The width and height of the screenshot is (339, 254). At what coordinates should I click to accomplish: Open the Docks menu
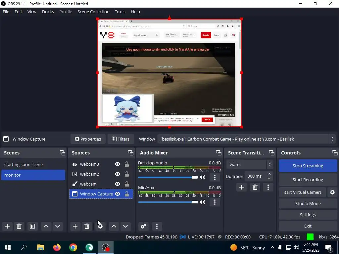pyautogui.click(x=48, y=12)
